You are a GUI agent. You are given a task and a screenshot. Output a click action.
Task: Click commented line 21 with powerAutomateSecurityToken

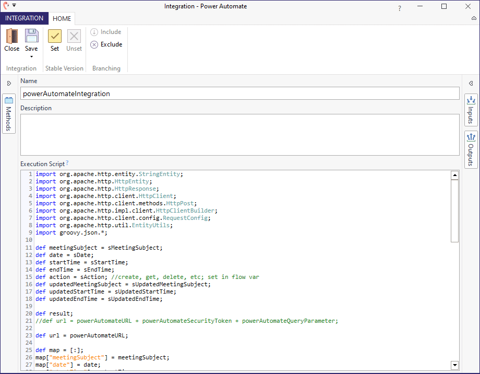click(187, 321)
